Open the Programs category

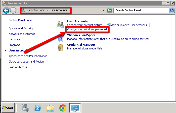tap(14, 45)
